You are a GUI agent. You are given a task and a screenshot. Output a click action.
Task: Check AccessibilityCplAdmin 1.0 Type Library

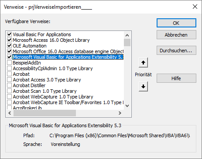[x=10, y=68]
